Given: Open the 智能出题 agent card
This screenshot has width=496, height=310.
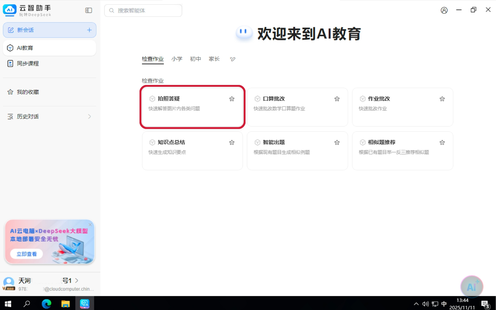Looking at the screenshot, I should point(297,151).
